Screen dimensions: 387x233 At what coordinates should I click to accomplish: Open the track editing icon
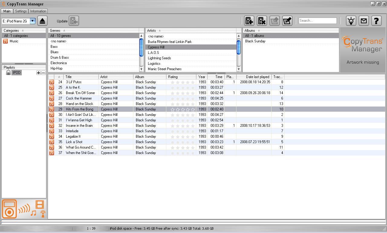click(287, 21)
